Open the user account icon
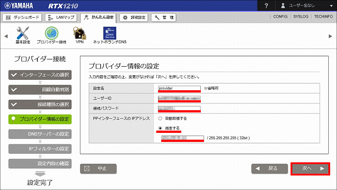 click(x=283, y=6)
